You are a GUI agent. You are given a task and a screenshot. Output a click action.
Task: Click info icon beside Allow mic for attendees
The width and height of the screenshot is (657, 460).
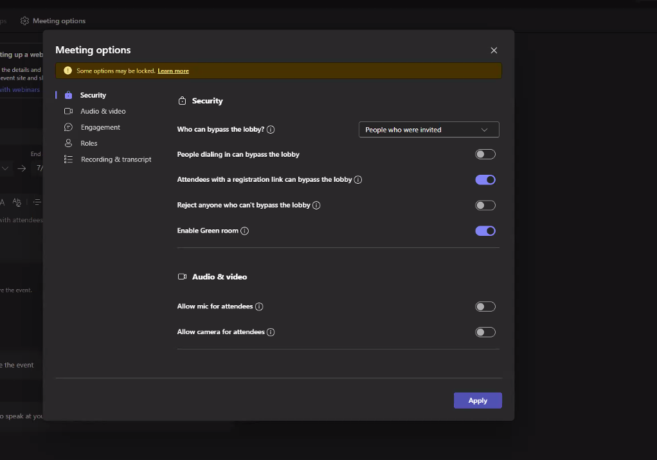tap(260, 306)
